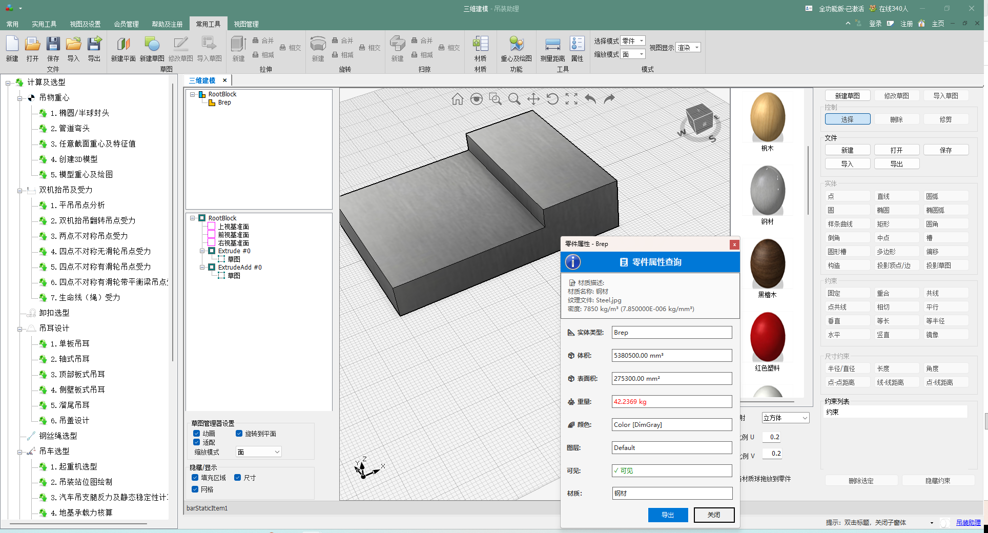Click the undo arrow in viewport toolbar
This screenshot has width=988, height=533.
tap(590, 99)
